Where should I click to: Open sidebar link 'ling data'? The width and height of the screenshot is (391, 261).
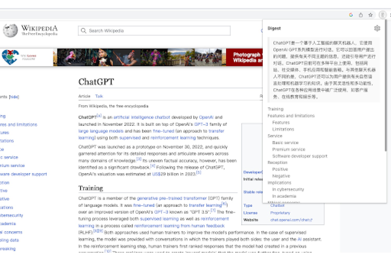(x=9, y=240)
